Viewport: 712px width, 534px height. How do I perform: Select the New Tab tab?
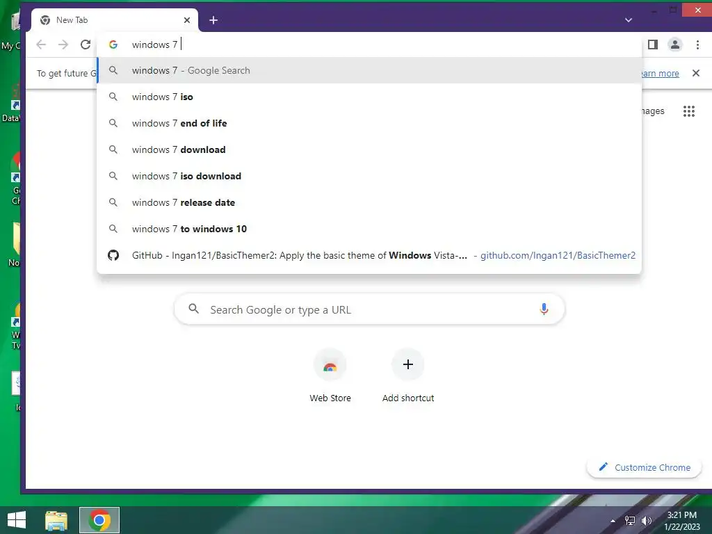(x=115, y=20)
